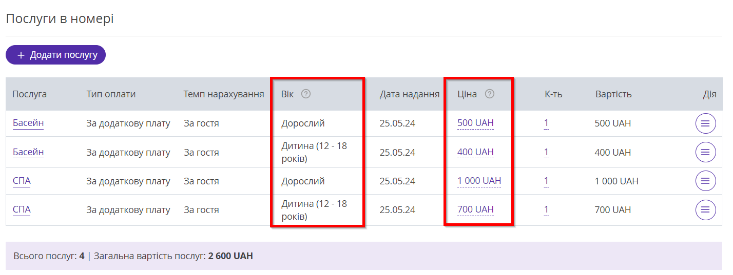Click date 25.05.24 in the 1 000 UAH row
This screenshot has height=275, width=733.
tap(397, 181)
